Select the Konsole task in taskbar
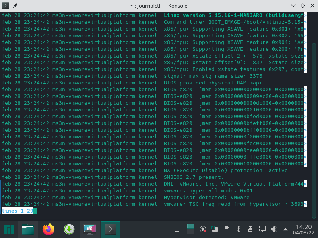318x238 pixels. tap(111, 229)
